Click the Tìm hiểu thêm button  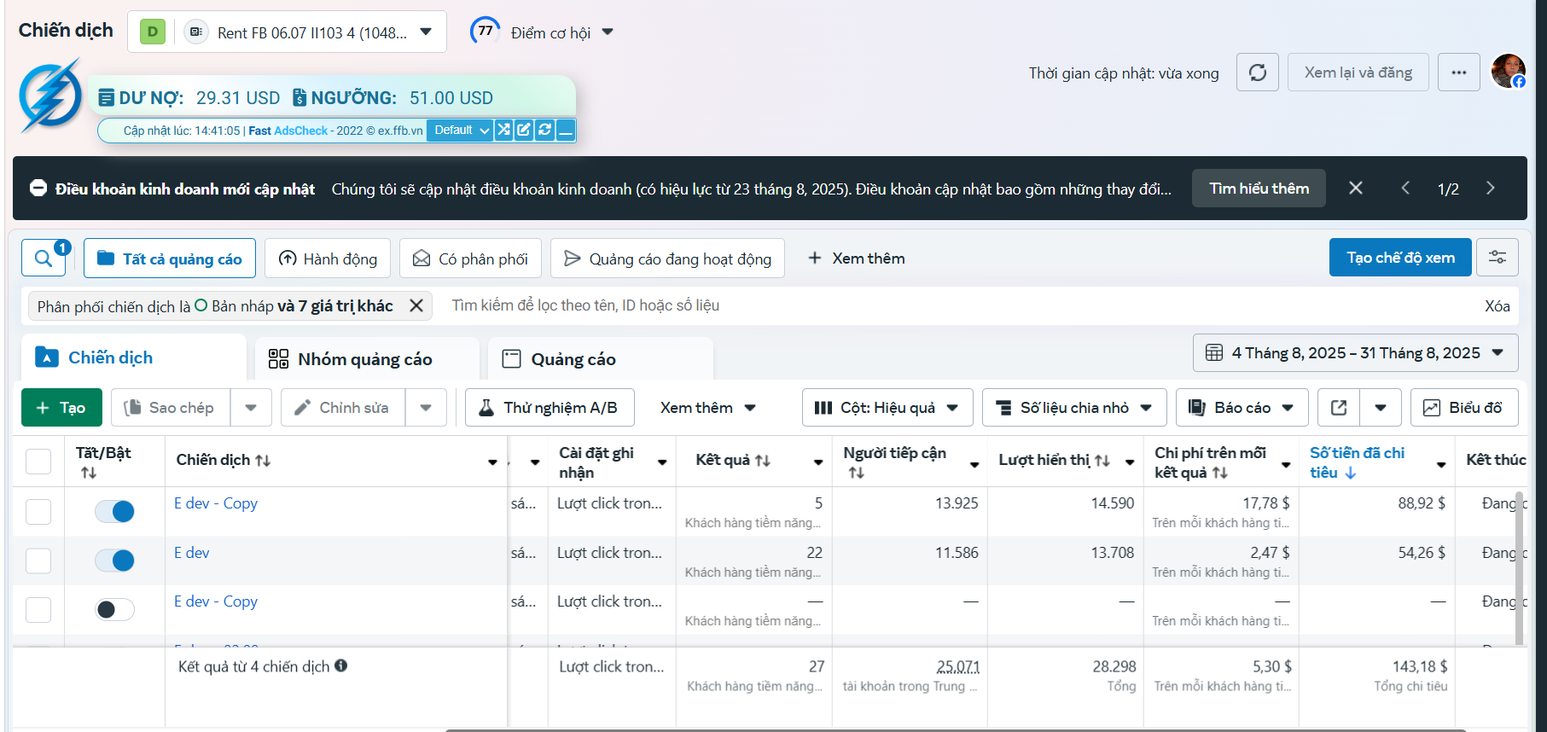1259,188
